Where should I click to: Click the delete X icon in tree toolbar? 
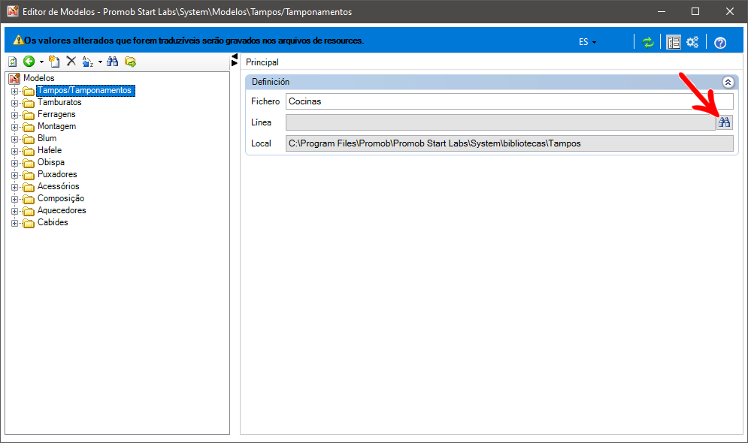click(71, 62)
